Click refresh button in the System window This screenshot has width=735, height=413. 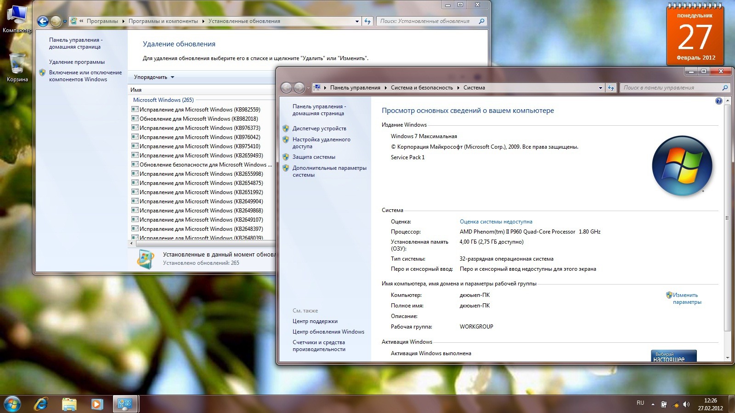611,88
